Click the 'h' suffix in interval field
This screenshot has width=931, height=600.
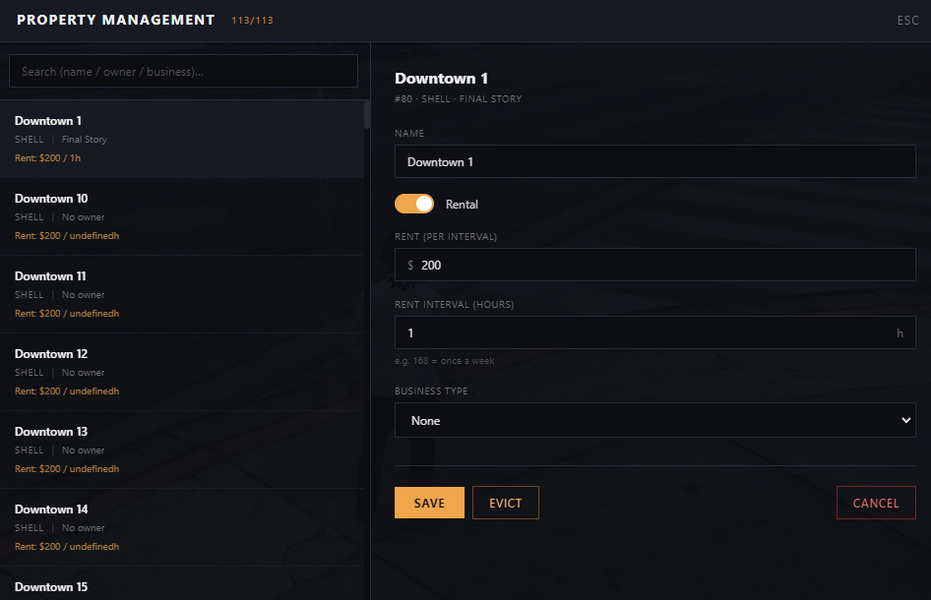coord(900,332)
